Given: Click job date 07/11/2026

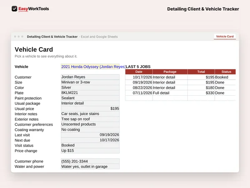Looking at the screenshot, I should click(139, 93).
